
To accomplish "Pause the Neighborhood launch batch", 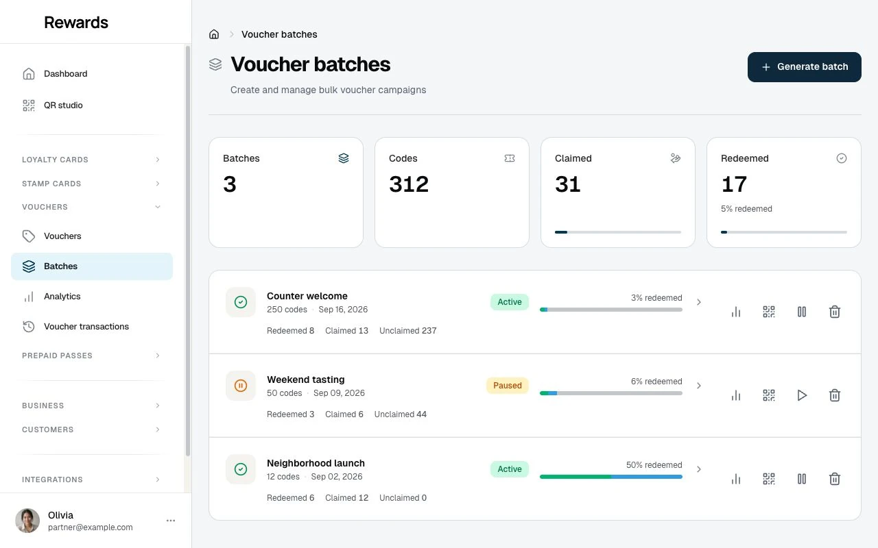I will [802, 479].
